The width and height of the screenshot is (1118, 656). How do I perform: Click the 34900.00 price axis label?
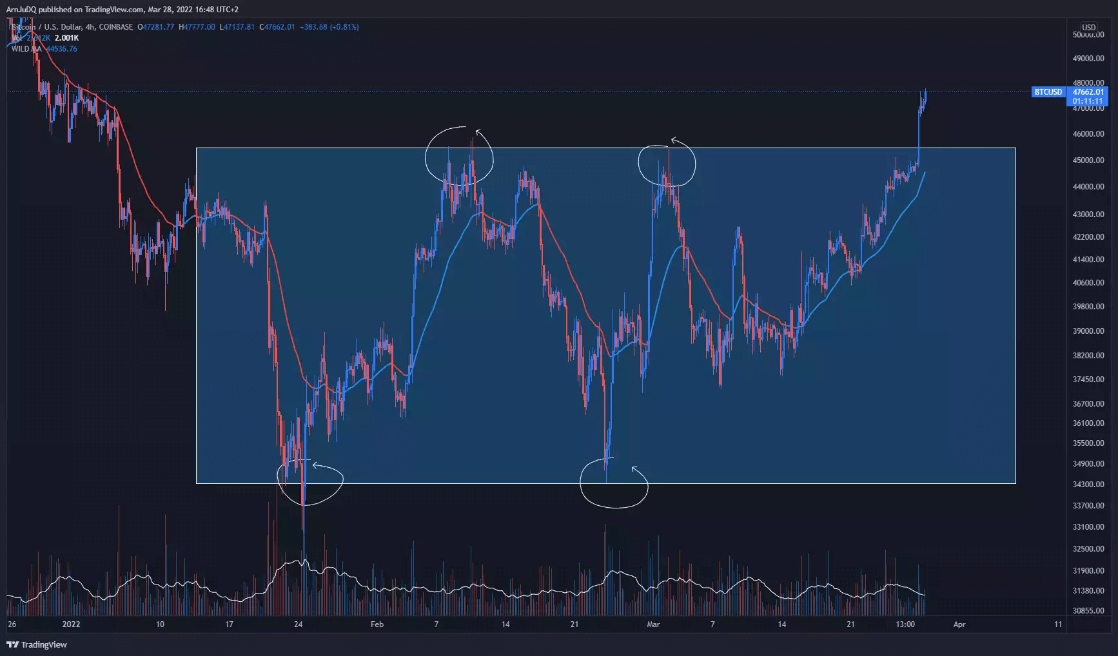click(1088, 464)
